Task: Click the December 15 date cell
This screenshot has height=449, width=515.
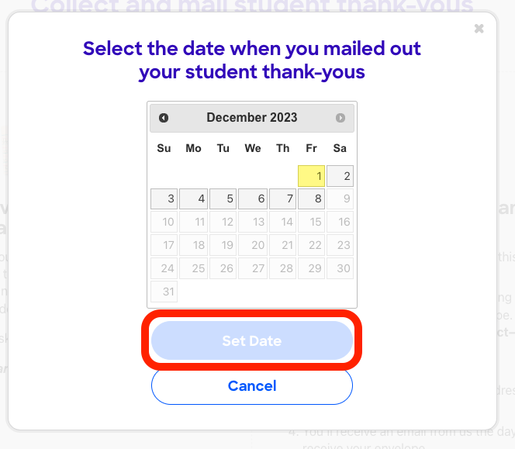Action: coord(312,223)
